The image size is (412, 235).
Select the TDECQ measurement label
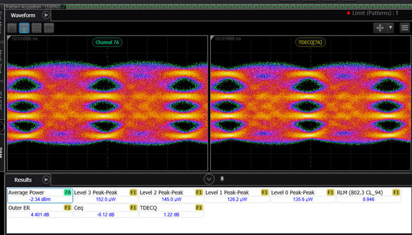pos(148,208)
